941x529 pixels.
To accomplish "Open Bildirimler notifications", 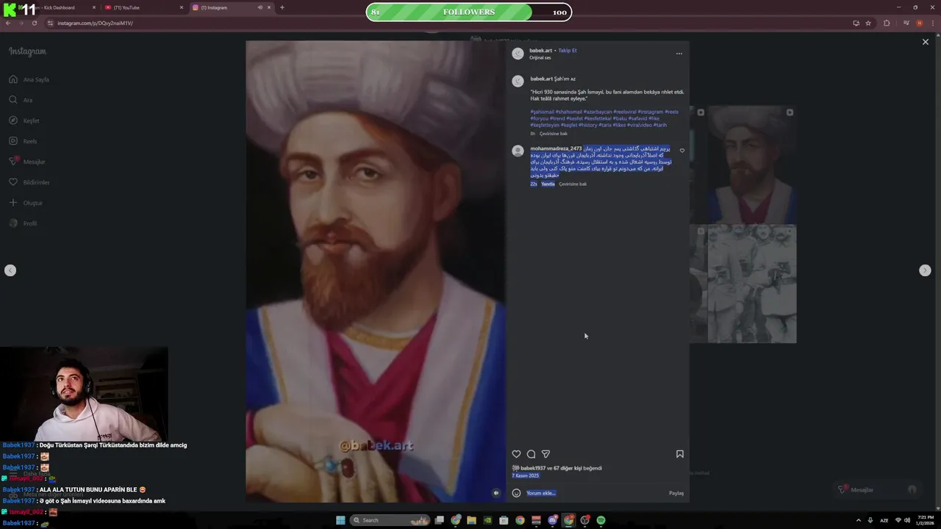I will [x=29, y=182].
